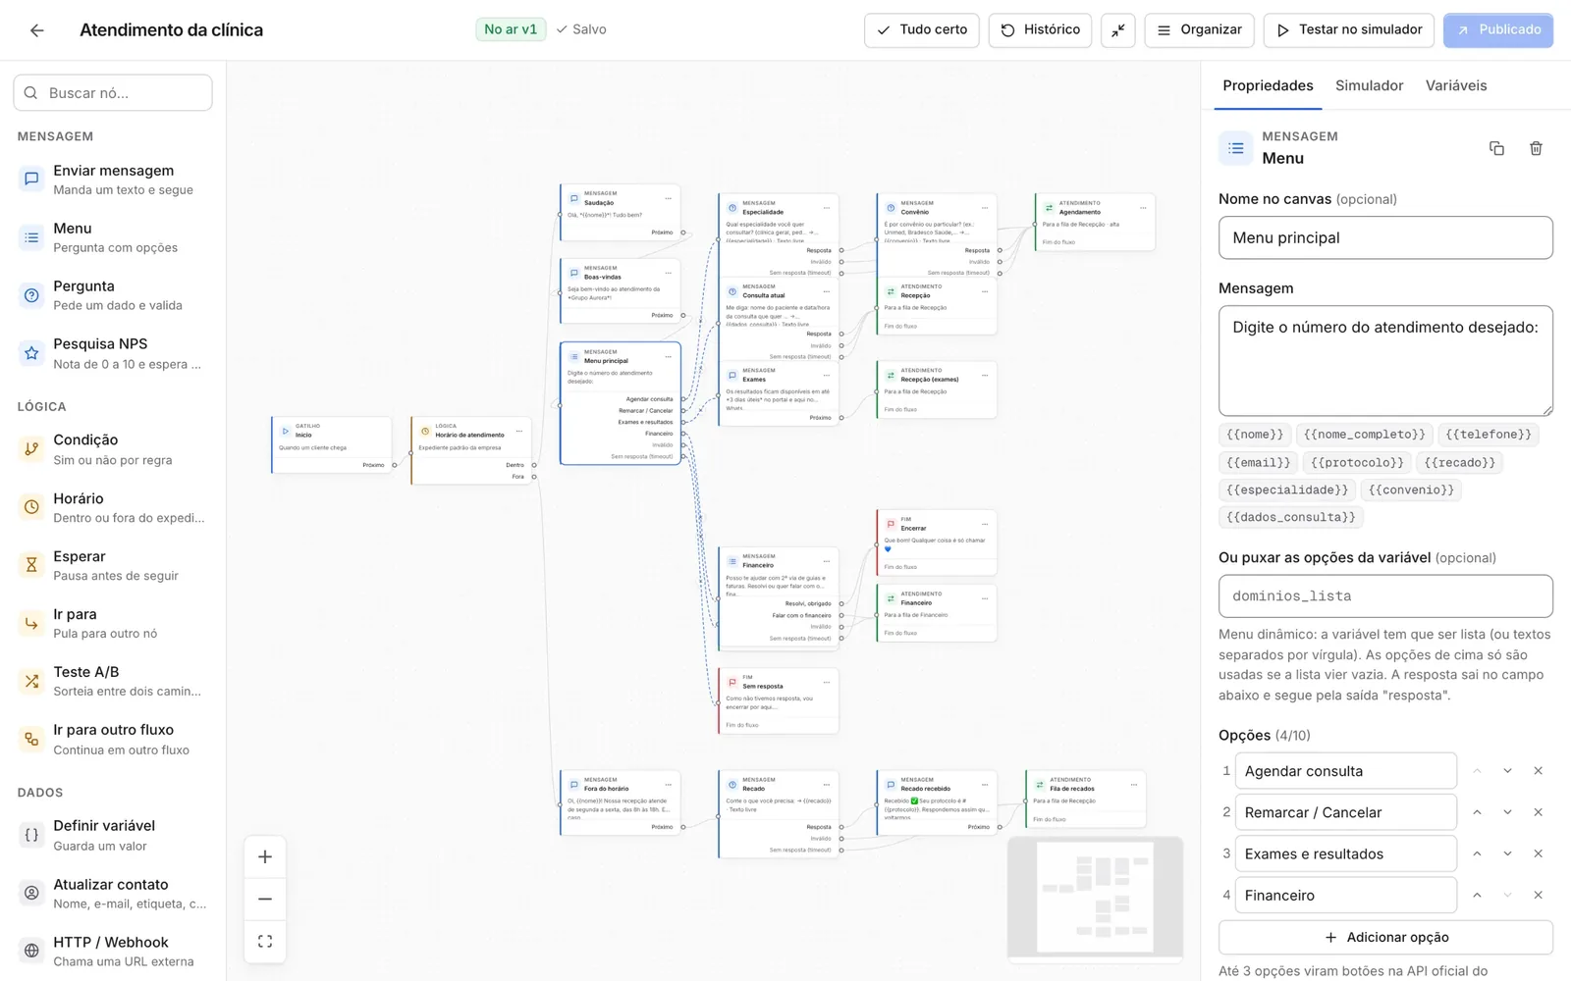Image resolution: width=1571 pixels, height=981 pixels.
Task: Open the Propriedades tab
Action: tap(1268, 85)
